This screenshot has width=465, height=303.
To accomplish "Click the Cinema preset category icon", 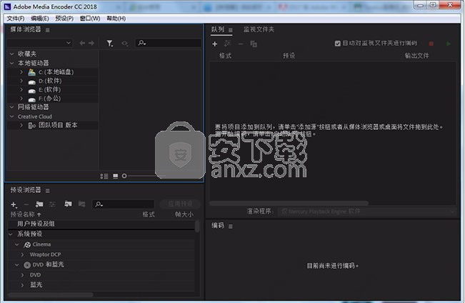I will pos(27,244).
